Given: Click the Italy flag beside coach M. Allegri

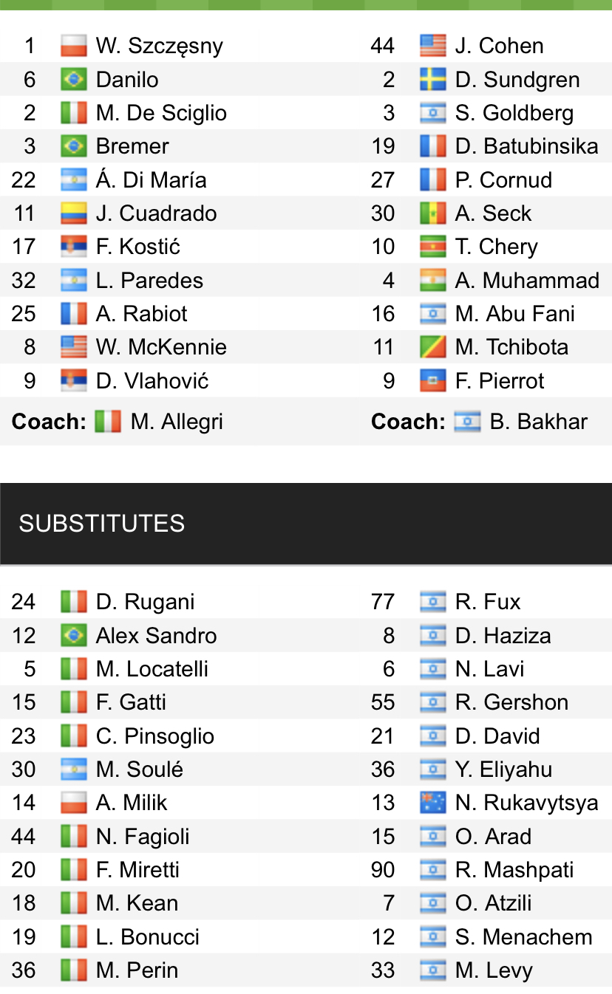Looking at the screenshot, I should click(108, 422).
